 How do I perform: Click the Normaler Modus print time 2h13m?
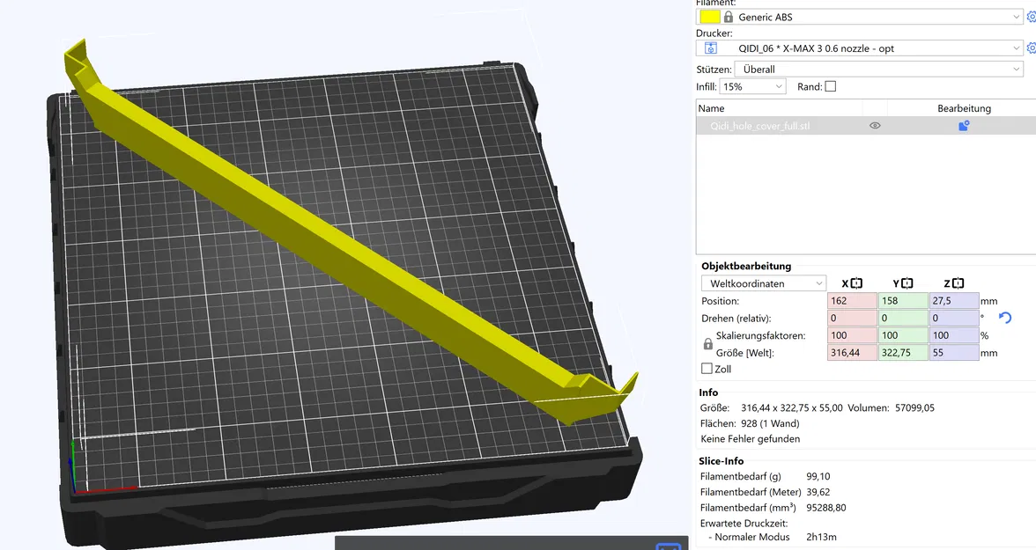coord(821,537)
